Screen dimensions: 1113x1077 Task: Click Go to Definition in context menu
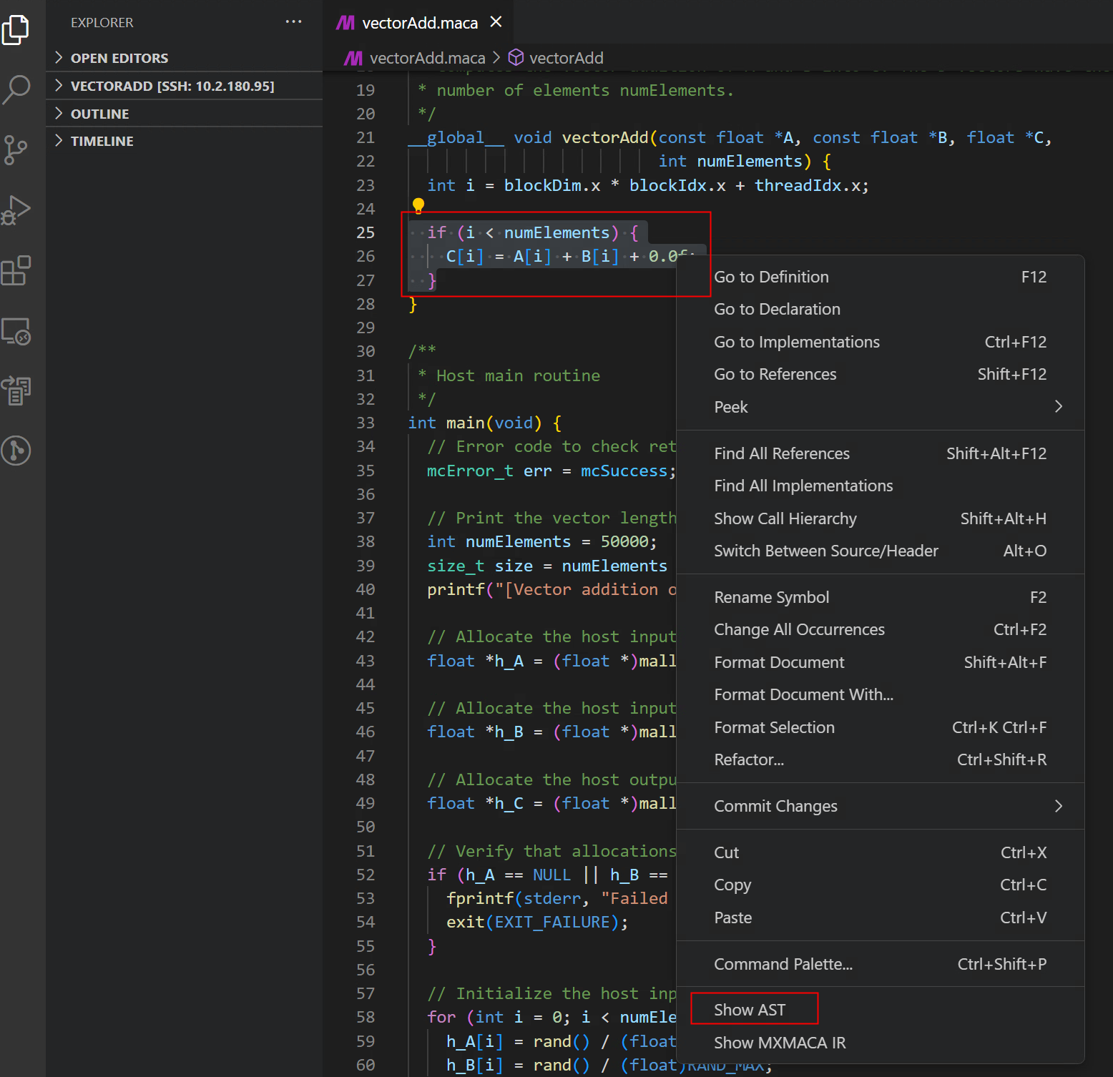tap(771, 277)
